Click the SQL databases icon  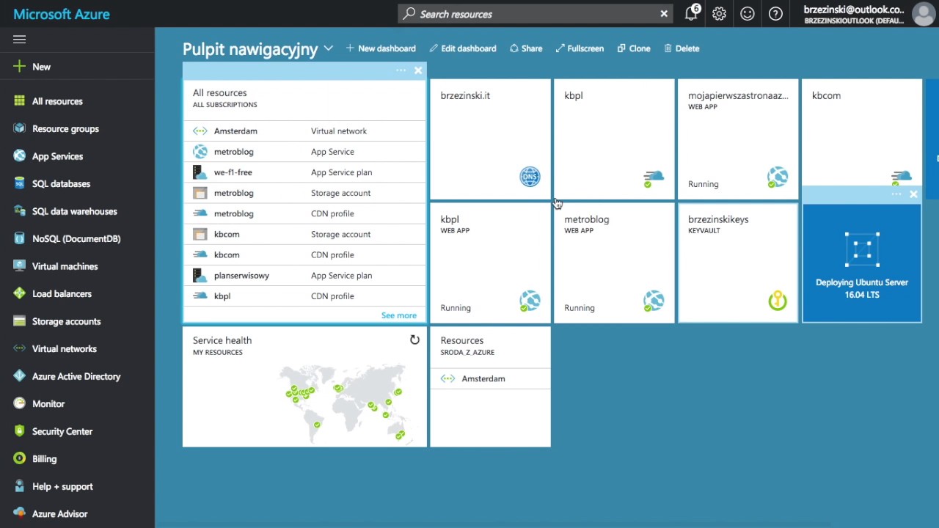(20, 183)
